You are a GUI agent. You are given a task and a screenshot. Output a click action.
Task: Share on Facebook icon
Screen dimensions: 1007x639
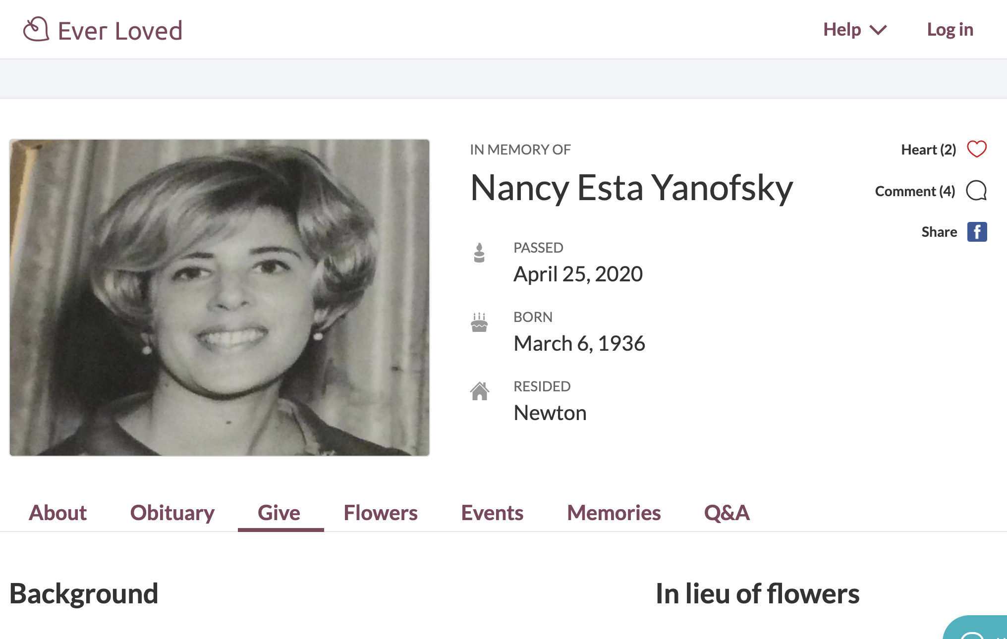tap(977, 232)
